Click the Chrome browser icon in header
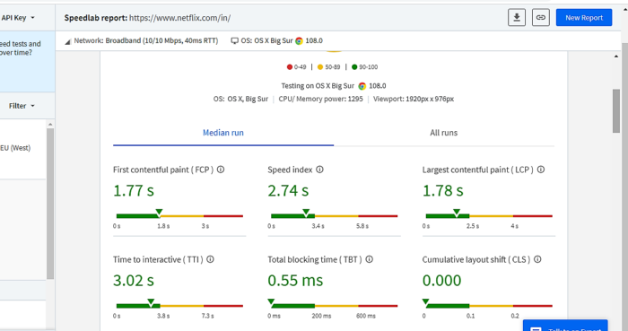The width and height of the screenshot is (628, 331). [299, 41]
